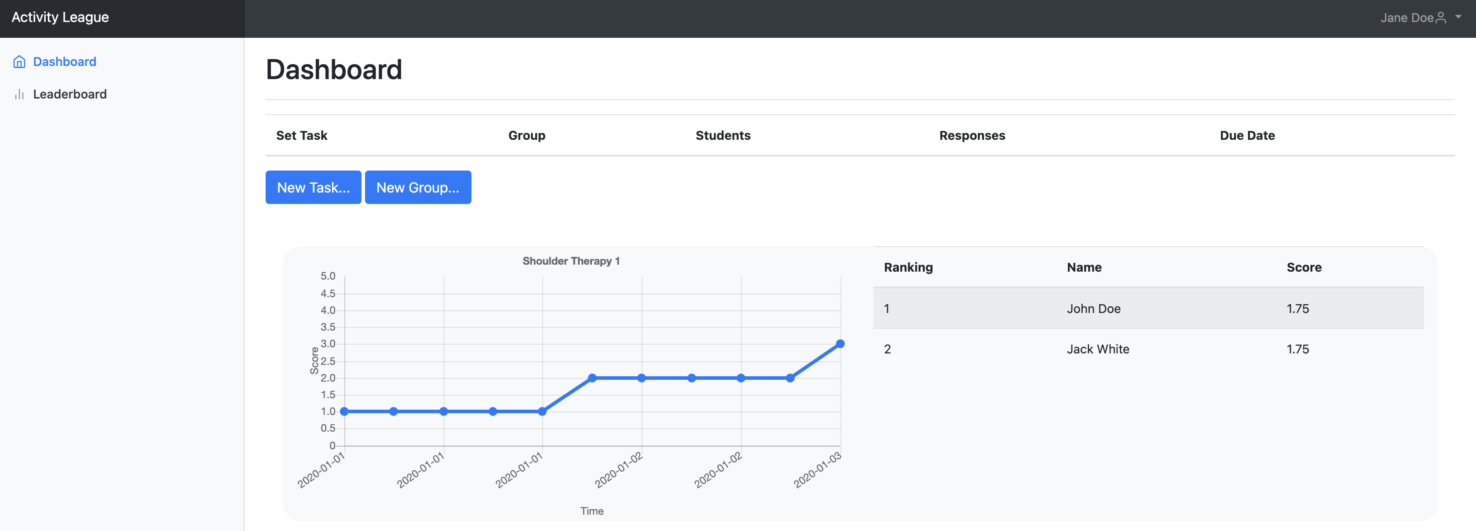Click the New Task... button
The width and height of the screenshot is (1476, 531).
tap(313, 187)
